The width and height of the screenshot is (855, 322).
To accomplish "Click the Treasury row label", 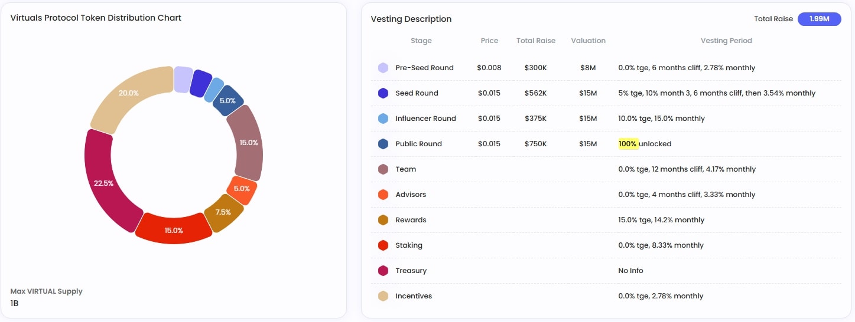I will pos(411,271).
